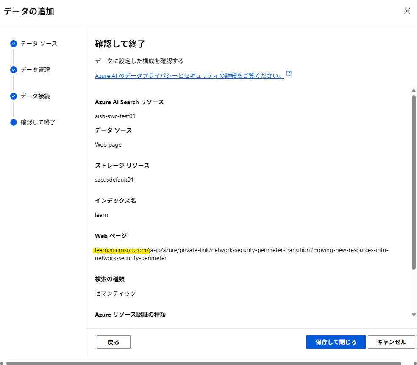Go to データ管理 step in wizard
Image resolution: width=417 pixels, height=365 pixels.
point(35,70)
